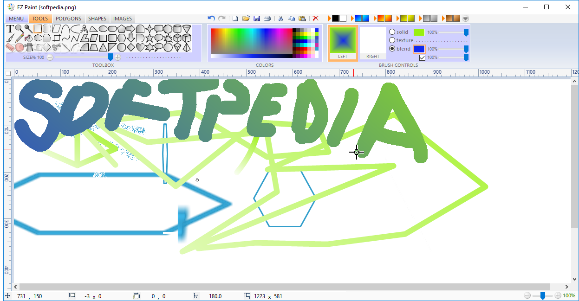Click the Redo arrow icon
579x301 pixels.
pos(222,18)
